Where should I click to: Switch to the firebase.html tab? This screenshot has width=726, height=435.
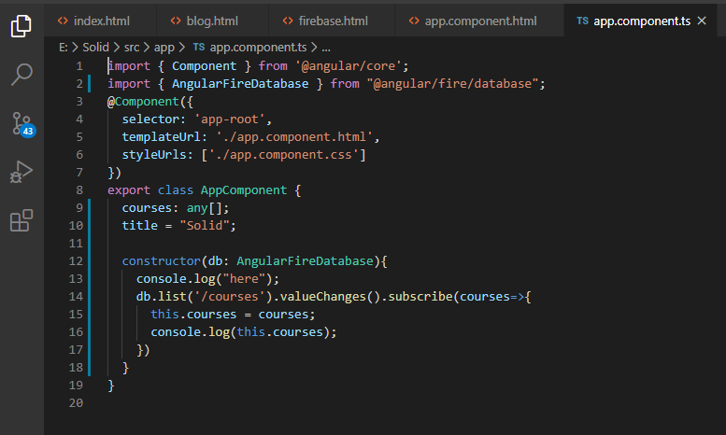coord(327,20)
